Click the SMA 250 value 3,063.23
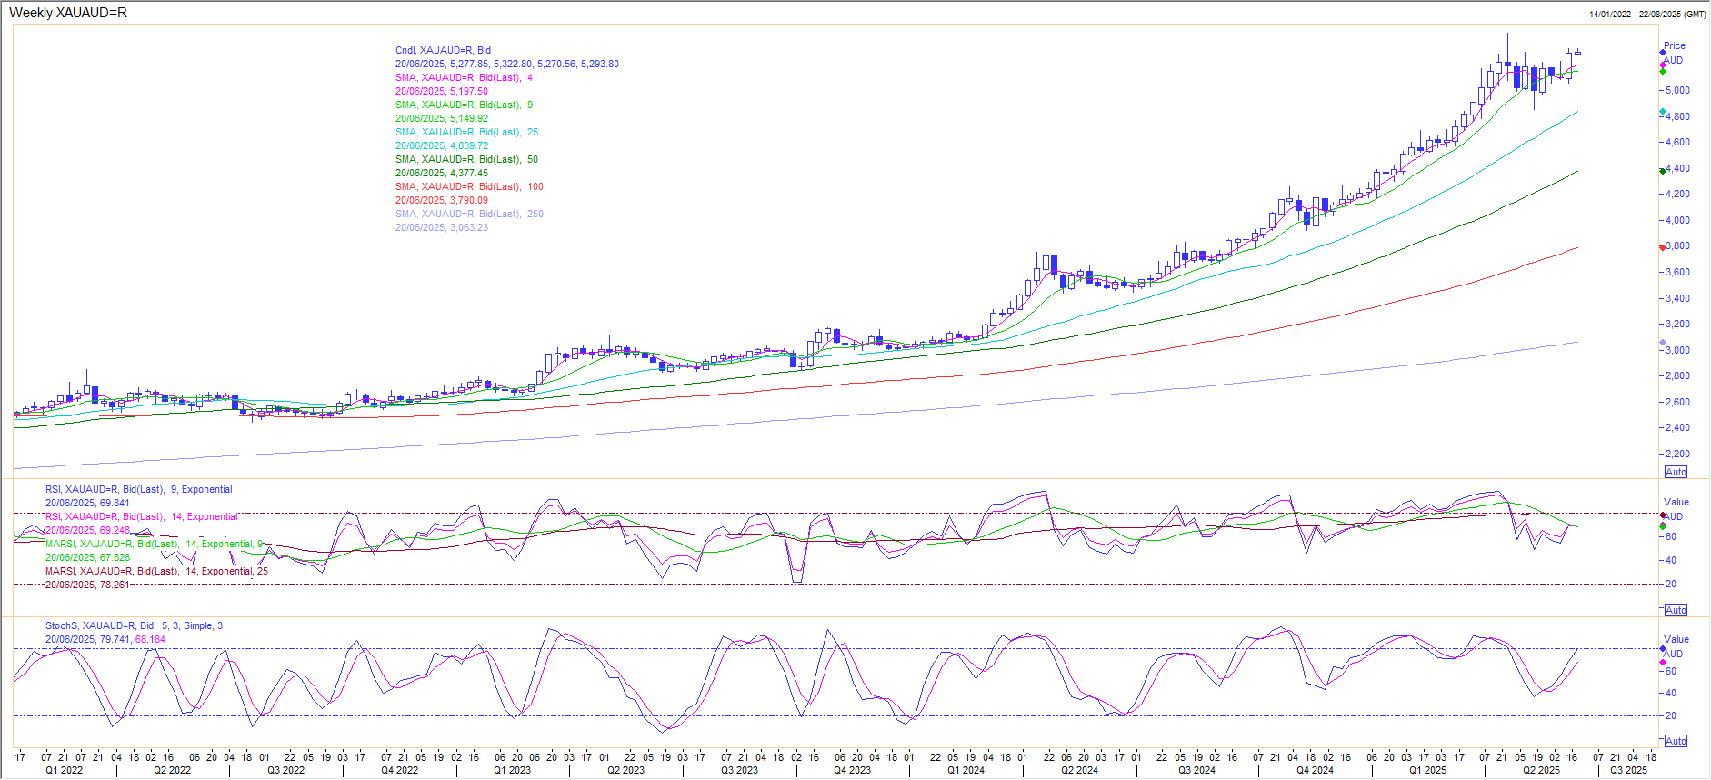Screen dimensions: 1711x780 click(441, 227)
